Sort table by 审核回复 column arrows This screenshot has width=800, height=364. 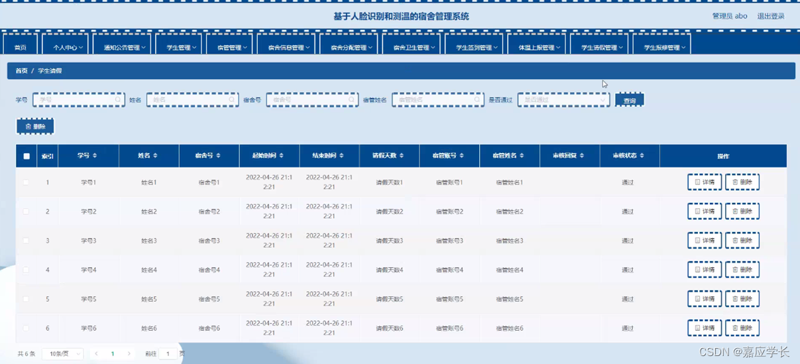(582, 156)
